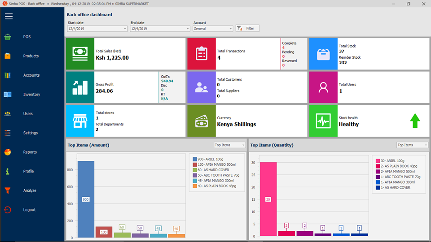Click the Users group icon
Viewport: 431px width, 242px height.
click(x=8, y=113)
